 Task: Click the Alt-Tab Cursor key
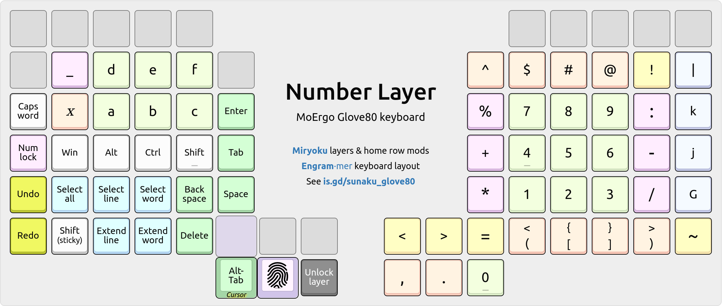tap(236, 278)
